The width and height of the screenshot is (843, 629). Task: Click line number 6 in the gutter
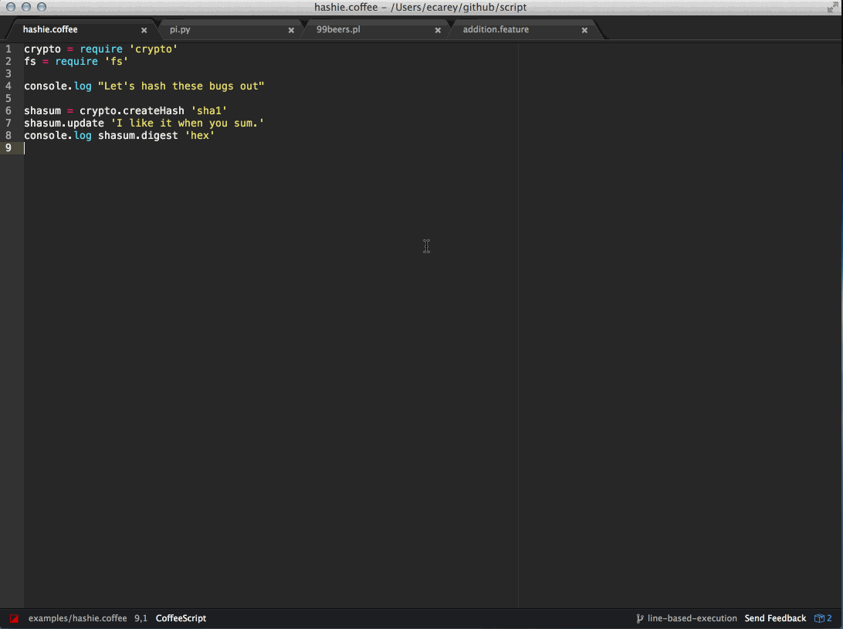(8, 110)
